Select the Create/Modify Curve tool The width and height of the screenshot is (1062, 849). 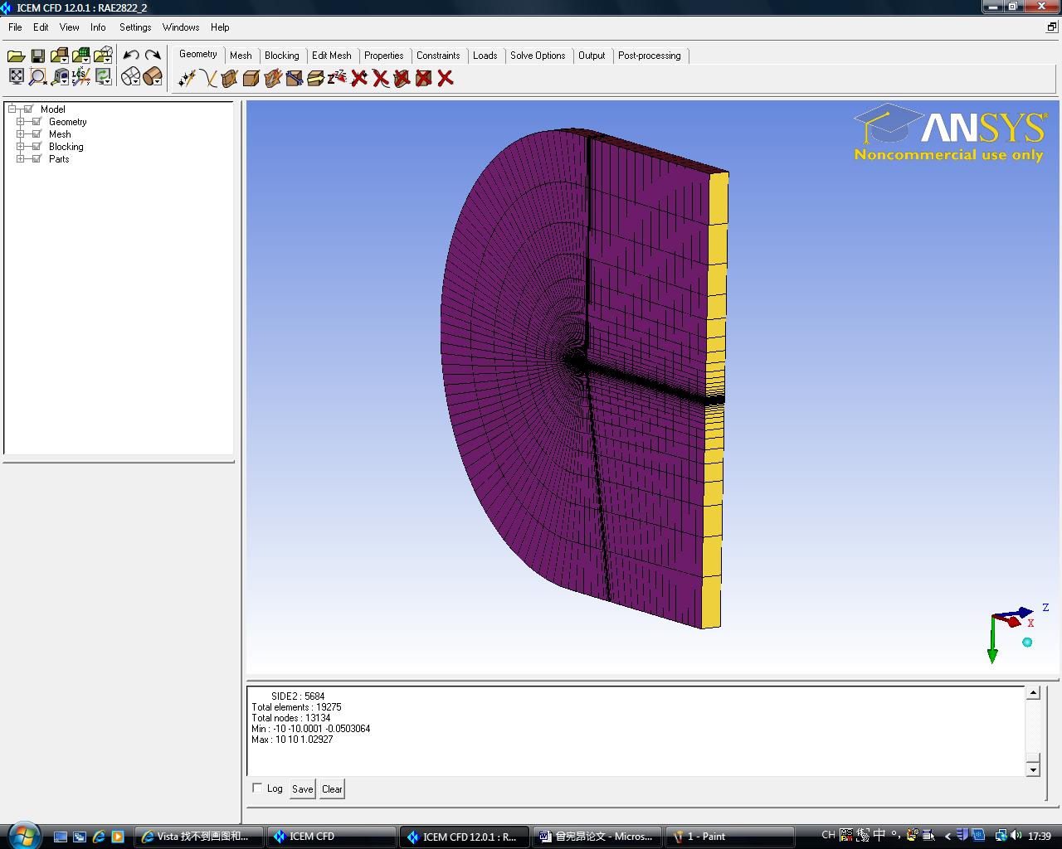(208, 78)
